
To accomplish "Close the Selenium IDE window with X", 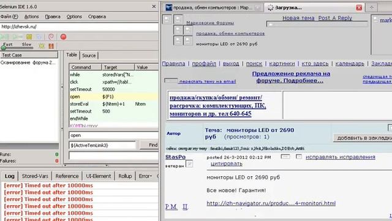I will [x=154, y=7].
